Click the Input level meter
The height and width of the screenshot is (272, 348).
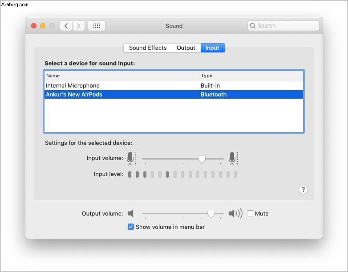click(x=183, y=175)
